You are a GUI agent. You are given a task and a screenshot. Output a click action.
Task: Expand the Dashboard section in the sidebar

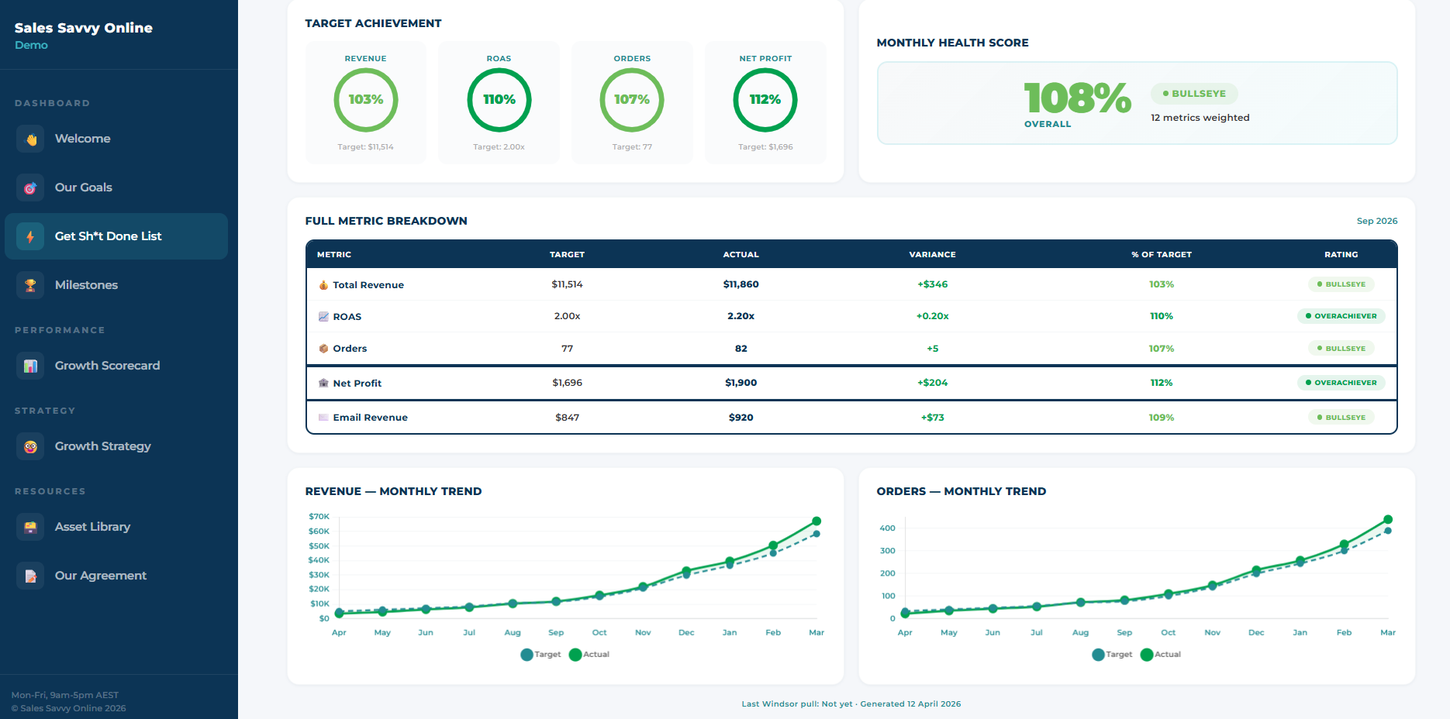(52, 103)
